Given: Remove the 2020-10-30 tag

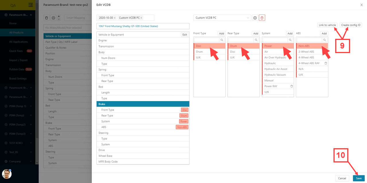Looking at the screenshot, I should (115, 18).
